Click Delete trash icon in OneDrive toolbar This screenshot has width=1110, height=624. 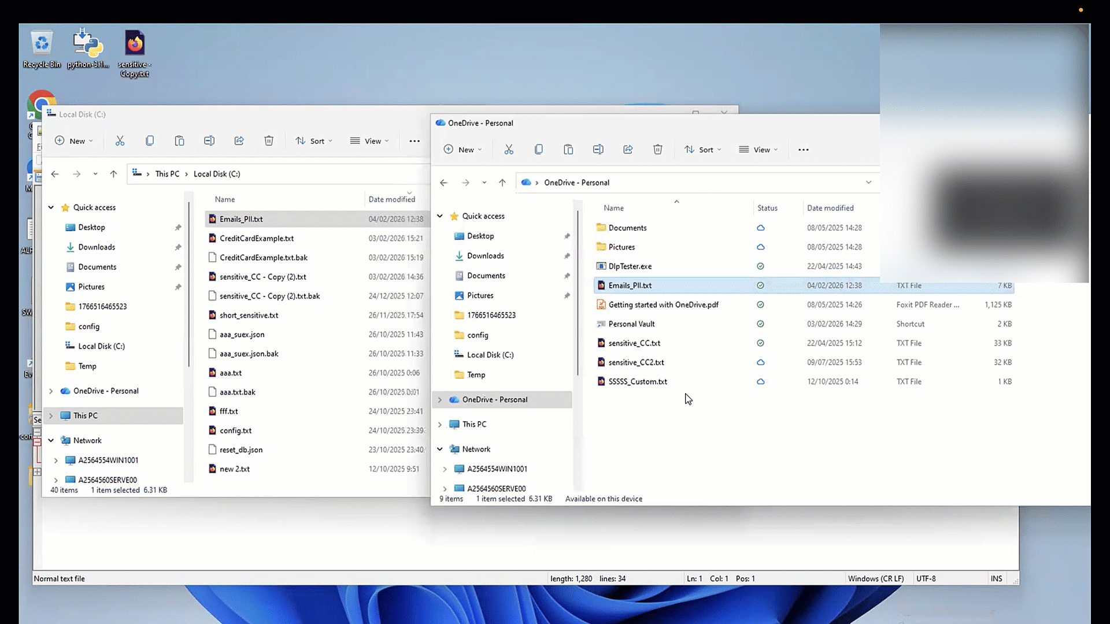tap(658, 150)
